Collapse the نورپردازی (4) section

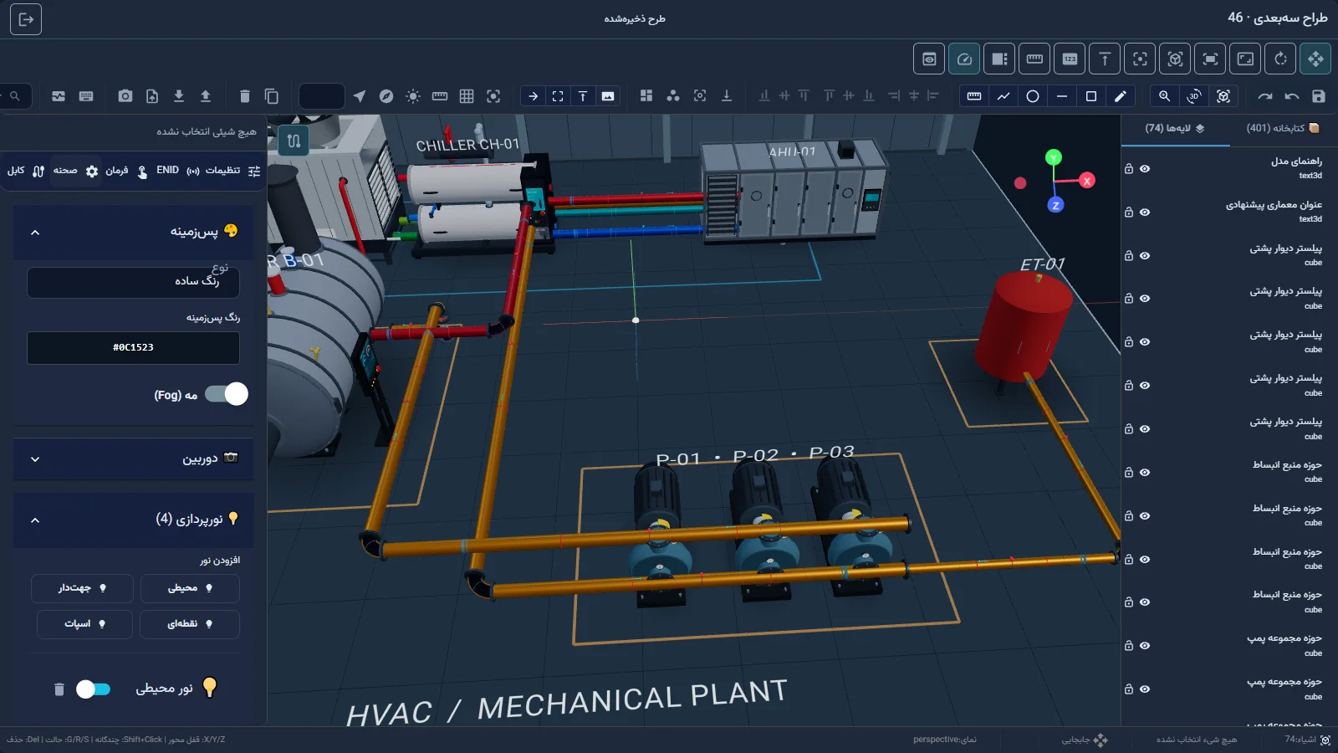click(x=134, y=520)
